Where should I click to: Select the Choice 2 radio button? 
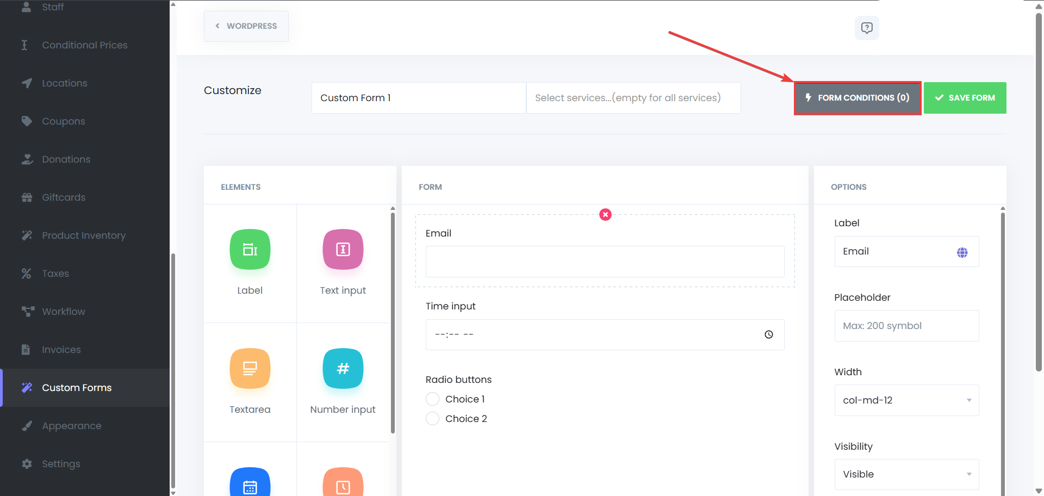click(x=432, y=419)
